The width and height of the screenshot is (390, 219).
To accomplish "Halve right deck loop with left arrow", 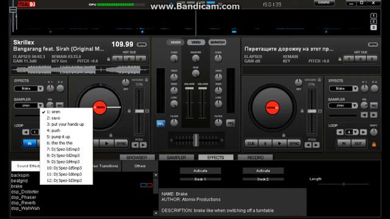I will click(x=340, y=132).
